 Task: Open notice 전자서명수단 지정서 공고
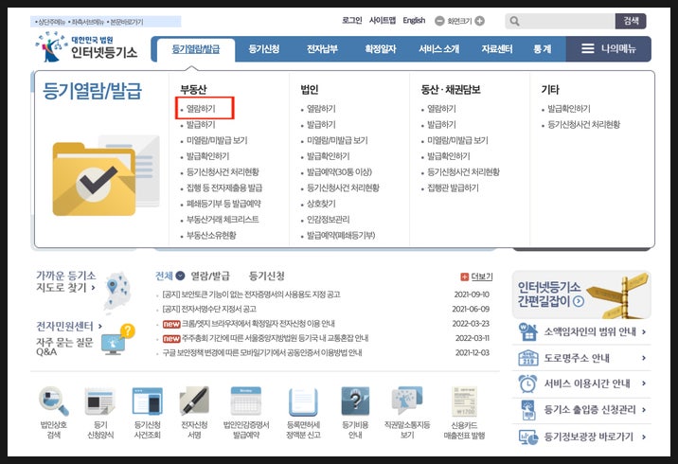pyautogui.click(x=209, y=309)
